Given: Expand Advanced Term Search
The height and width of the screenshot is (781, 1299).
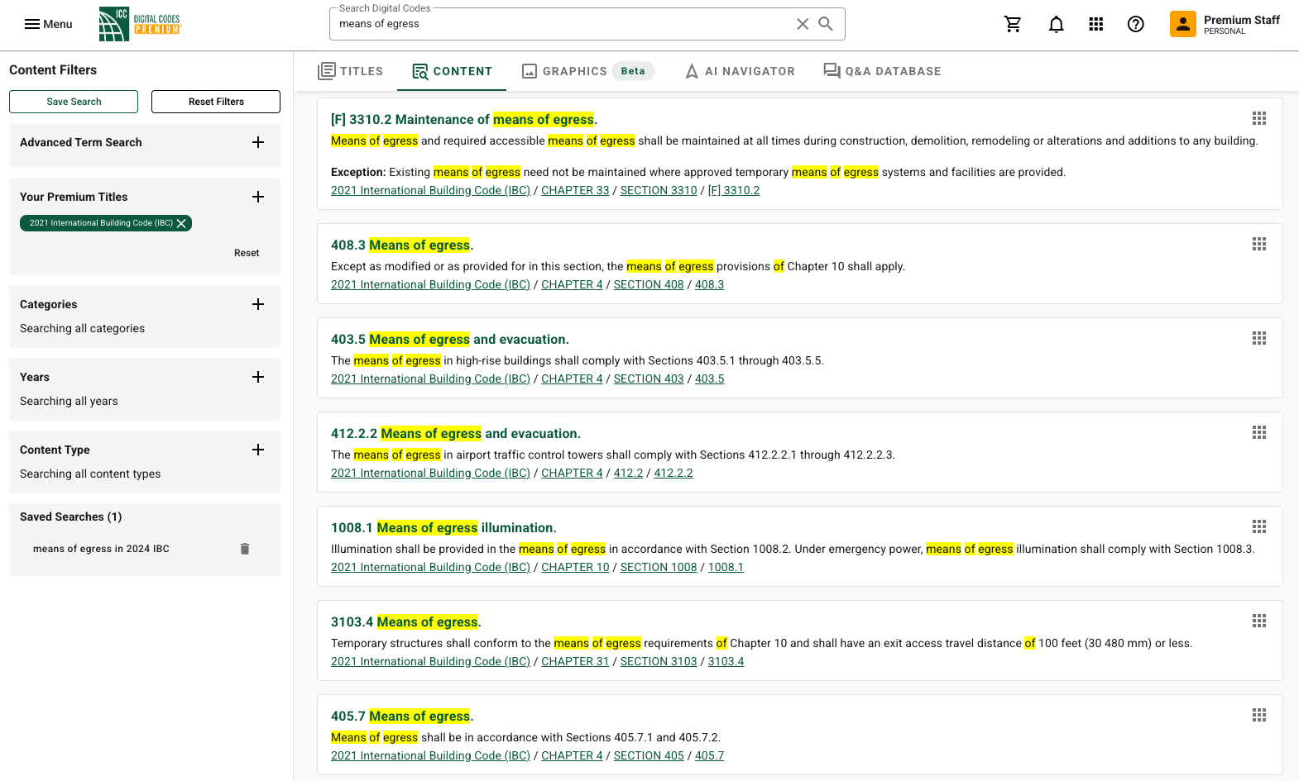Looking at the screenshot, I should pos(258,142).
